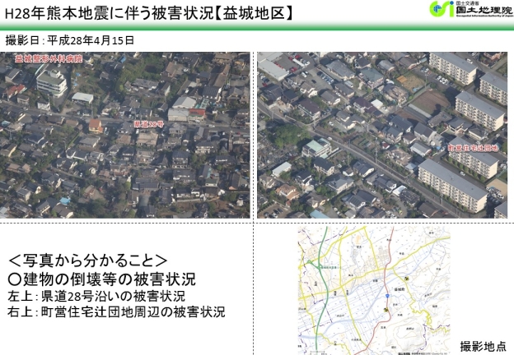Click the upper-right camera marker on the map
Image resolution: width=514 pixels, height=355 pixels.
(407, 279)
